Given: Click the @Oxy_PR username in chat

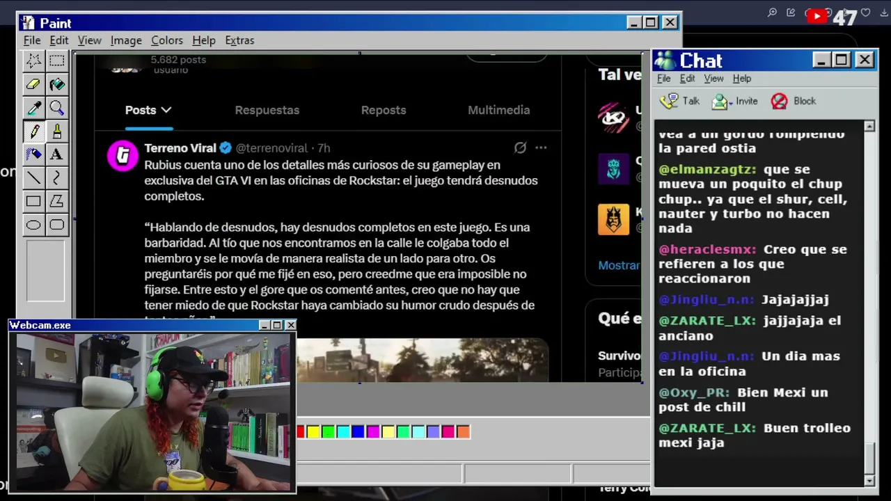Looking at the screenshot, I should (694, 392).
